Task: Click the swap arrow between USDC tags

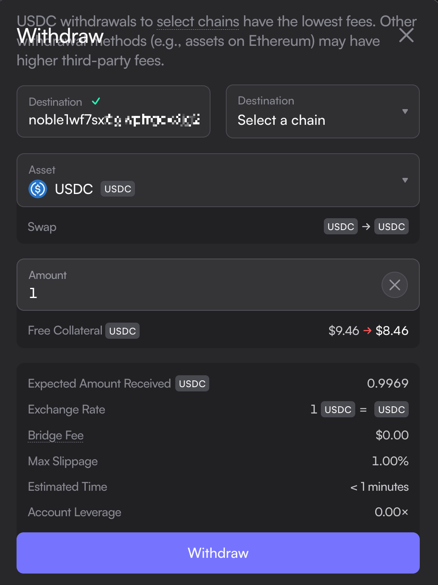Action: coord(366,227)
